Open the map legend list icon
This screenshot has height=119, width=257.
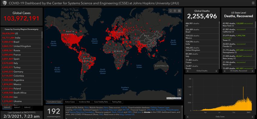[175, 11]
